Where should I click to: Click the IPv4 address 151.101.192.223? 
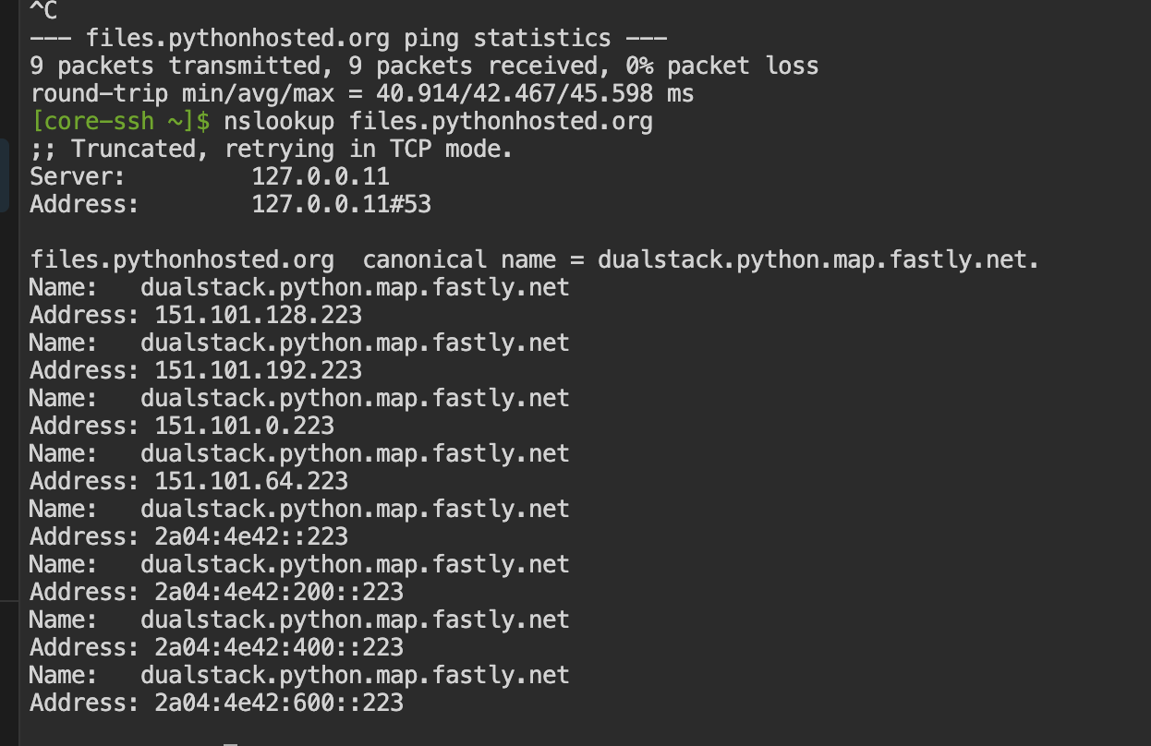[258, 371]
